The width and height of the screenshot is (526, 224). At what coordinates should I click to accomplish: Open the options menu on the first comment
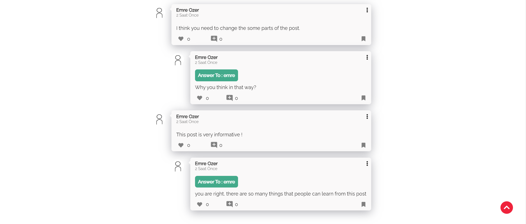click(x=367, y=10)
